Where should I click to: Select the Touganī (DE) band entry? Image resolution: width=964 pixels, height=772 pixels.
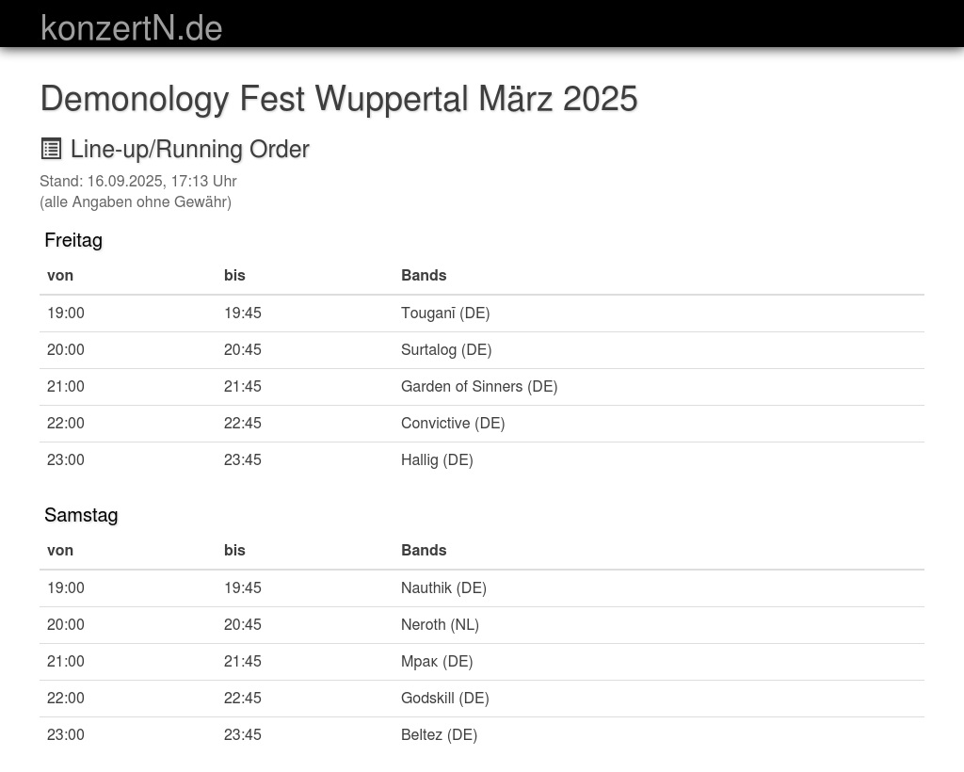(x=445, y=314)
